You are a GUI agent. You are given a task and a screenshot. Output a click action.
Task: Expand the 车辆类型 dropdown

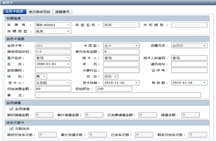(68, 31)
